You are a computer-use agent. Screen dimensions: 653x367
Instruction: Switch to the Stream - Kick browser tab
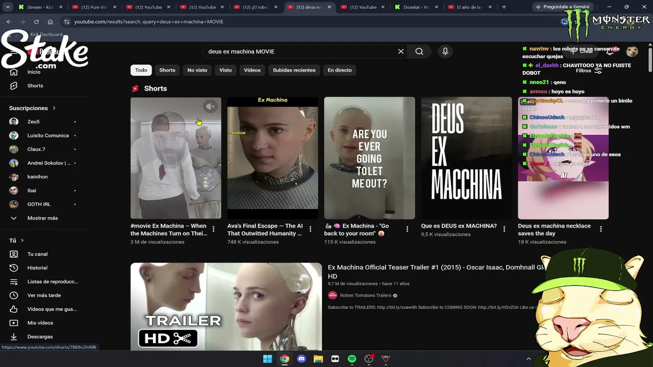click(40, 7)
